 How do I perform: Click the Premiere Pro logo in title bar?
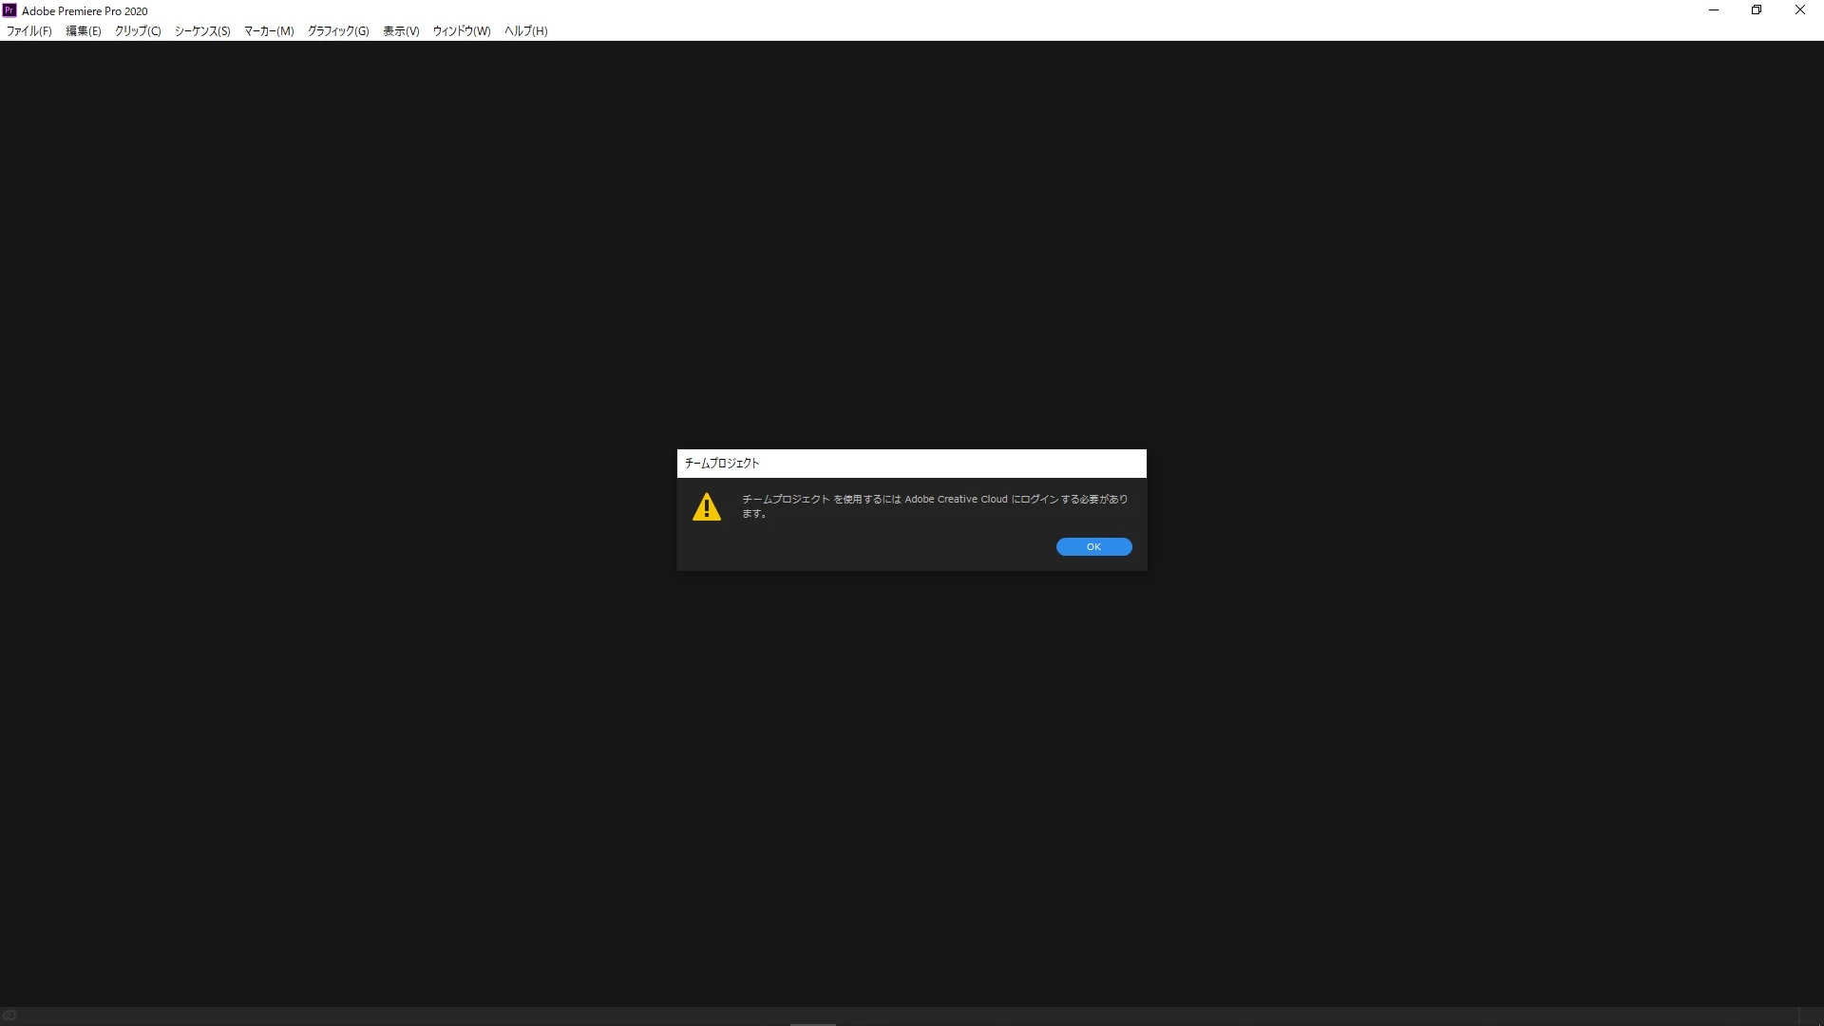pos(9,10)
